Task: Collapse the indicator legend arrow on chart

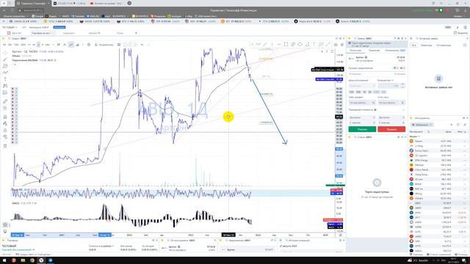Action: pyautogui.click(x=15, y=65)
